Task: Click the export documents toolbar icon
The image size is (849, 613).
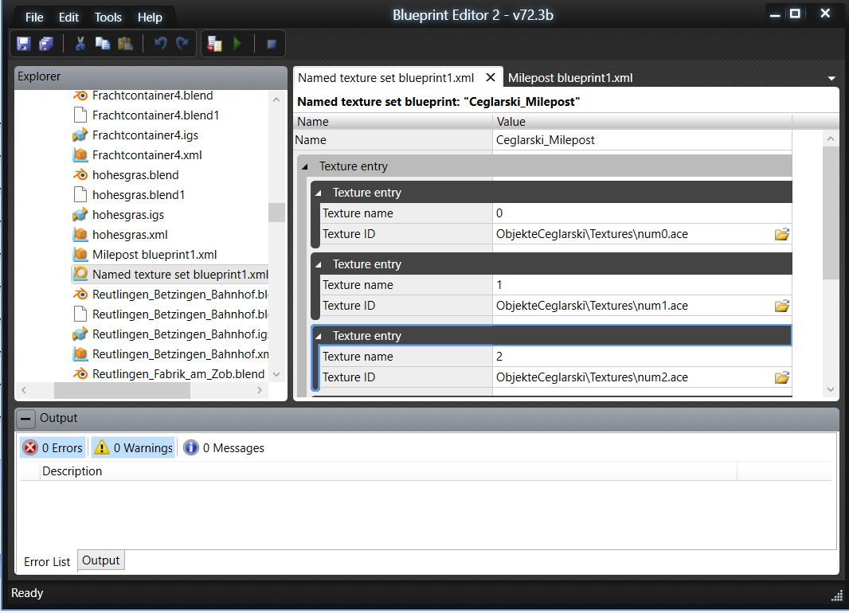Action: coord(215,44)
